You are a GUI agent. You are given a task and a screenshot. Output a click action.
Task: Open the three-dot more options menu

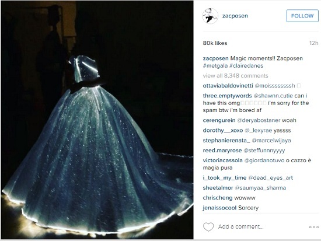(x=314, y=227)
